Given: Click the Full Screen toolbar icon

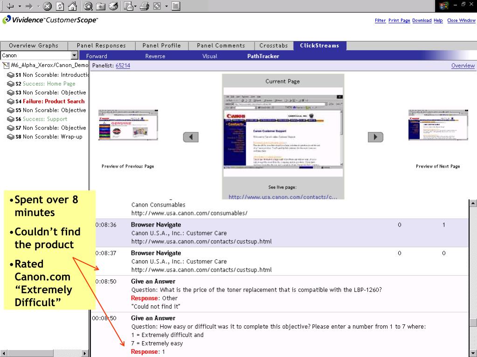Looking at the screenshot, I should [157, 6].
